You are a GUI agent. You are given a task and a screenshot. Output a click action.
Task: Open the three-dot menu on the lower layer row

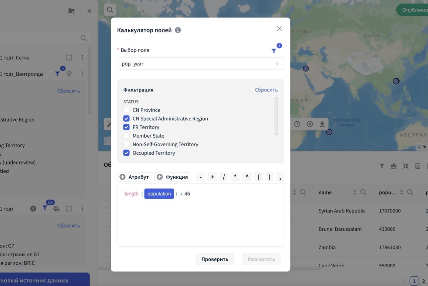coord(82,208)
